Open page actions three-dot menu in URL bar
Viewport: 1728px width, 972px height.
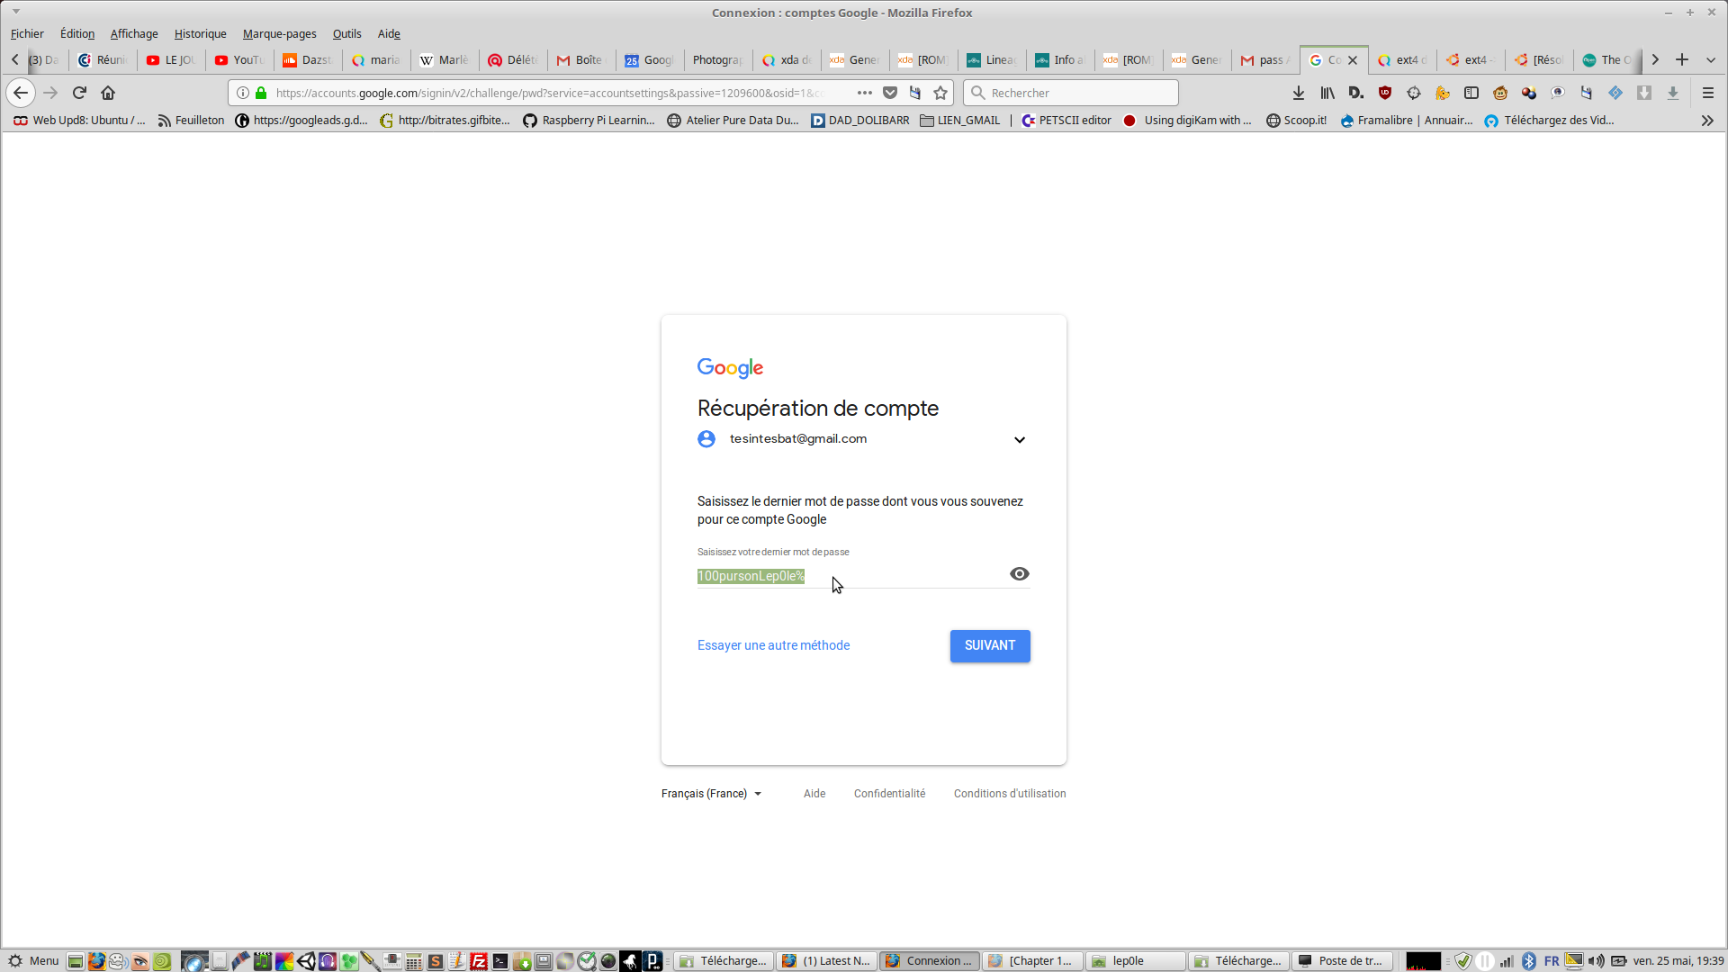[x=864, y=93]
